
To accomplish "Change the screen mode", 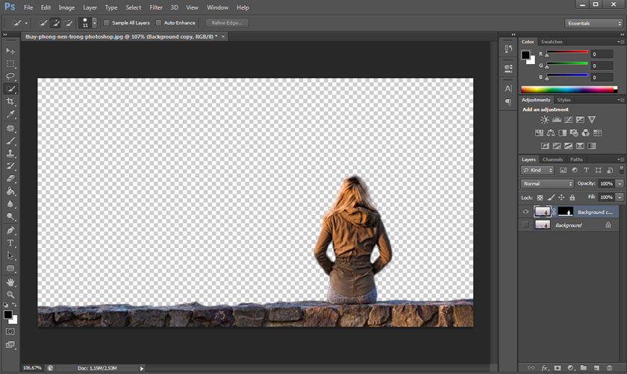I will coord(10,344).
